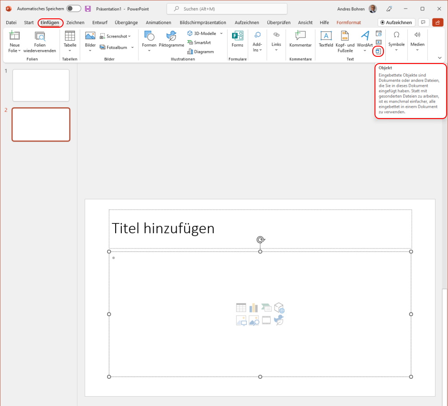Screen dimensions: 448x406
Task: Create a Fotoalbum
Action: [x=113, y=47]
